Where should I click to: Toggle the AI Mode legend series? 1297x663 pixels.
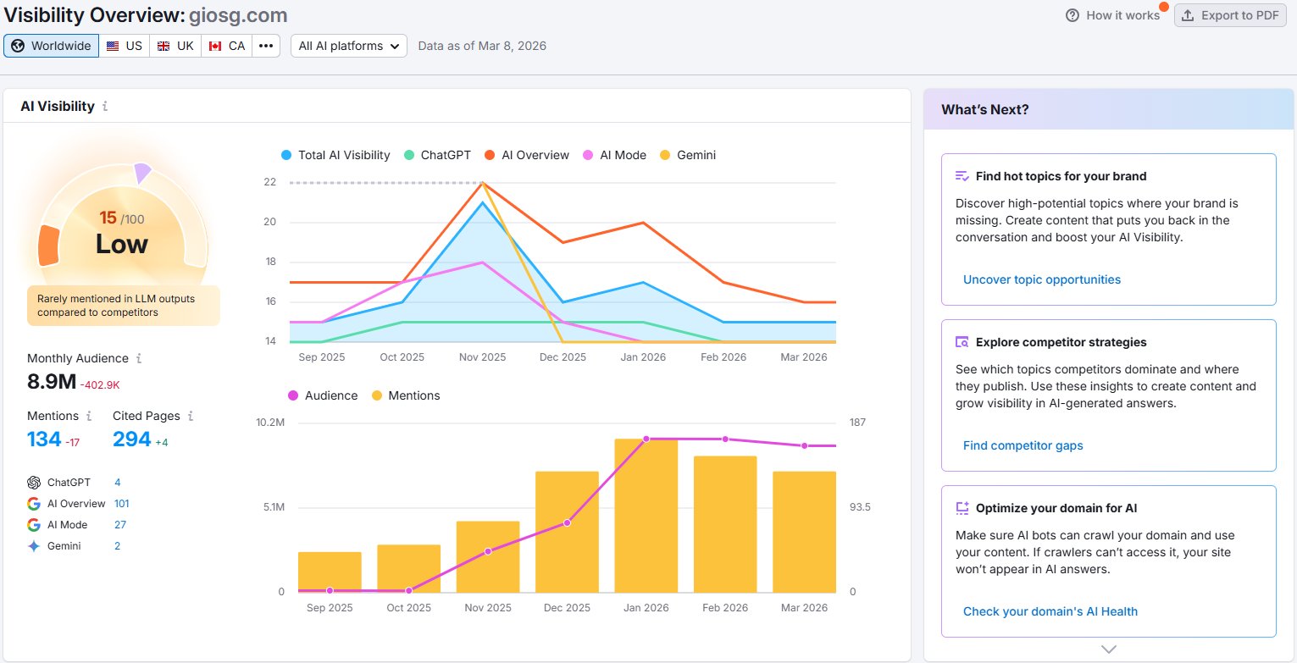tap(614, 155)
